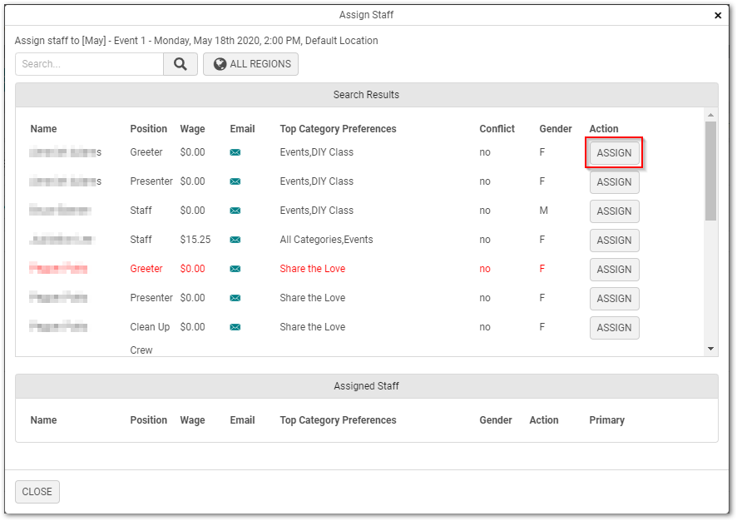Click the Position header in Search Results
This screenshot has height=521, width=737.
pyautogui.click(x=149, y=129)
